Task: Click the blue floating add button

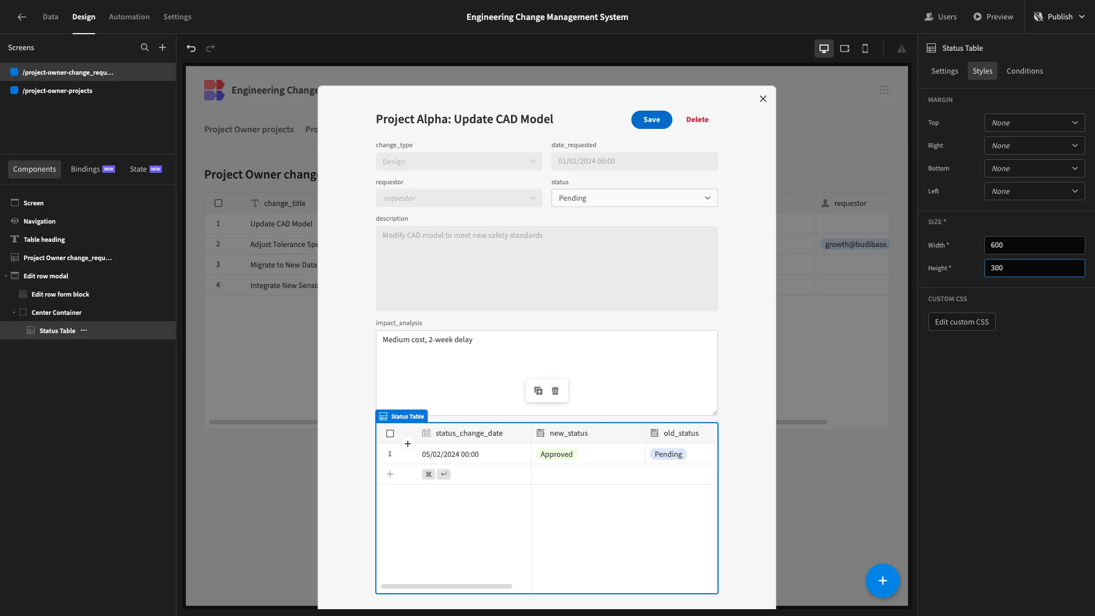Action: point(883,581)
